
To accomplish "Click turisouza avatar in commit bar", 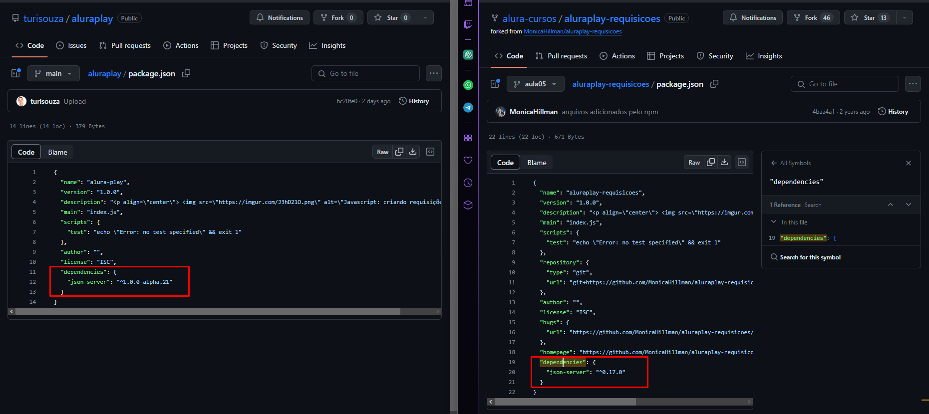I will coord(21,101).
